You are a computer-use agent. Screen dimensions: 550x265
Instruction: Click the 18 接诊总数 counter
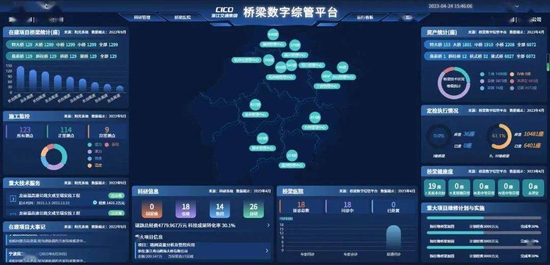click(301, 207)
